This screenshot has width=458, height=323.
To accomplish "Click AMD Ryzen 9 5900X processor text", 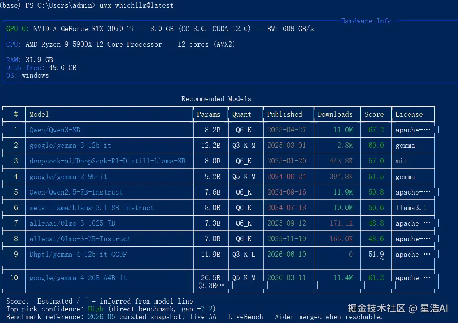I will [x=93, y=44].
